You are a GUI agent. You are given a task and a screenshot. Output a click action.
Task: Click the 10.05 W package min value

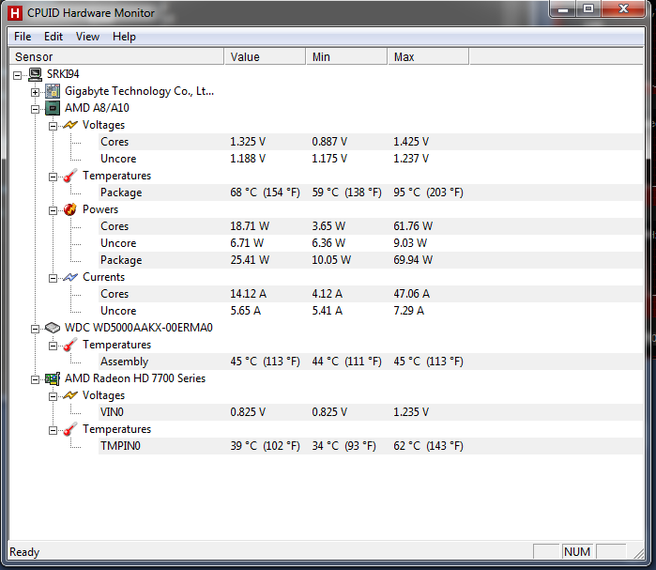coord(331,260)
